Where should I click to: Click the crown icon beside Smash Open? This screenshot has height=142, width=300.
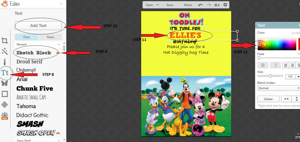click(x=58, y=133)
